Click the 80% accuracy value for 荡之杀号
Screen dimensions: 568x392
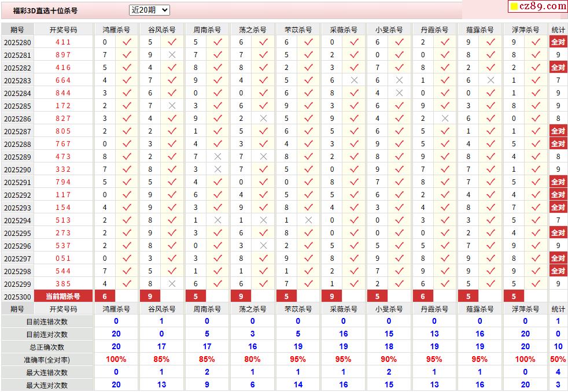[252, 360]
